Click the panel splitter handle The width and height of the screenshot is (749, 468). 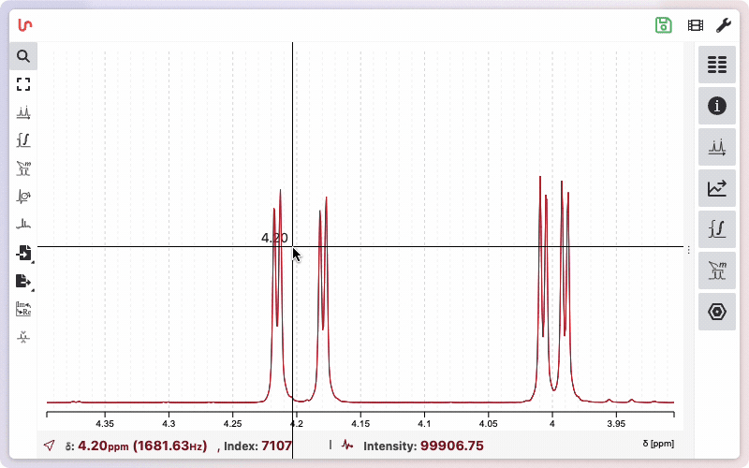(689, 250)
